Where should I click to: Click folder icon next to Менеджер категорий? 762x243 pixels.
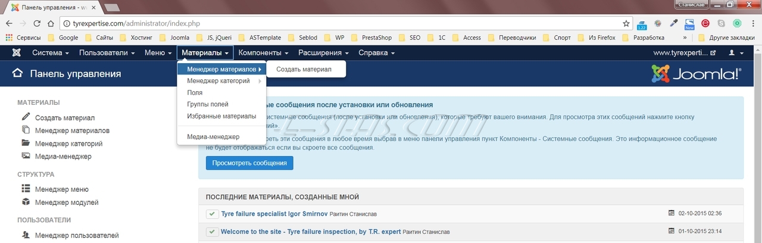[x=26, y=143]
